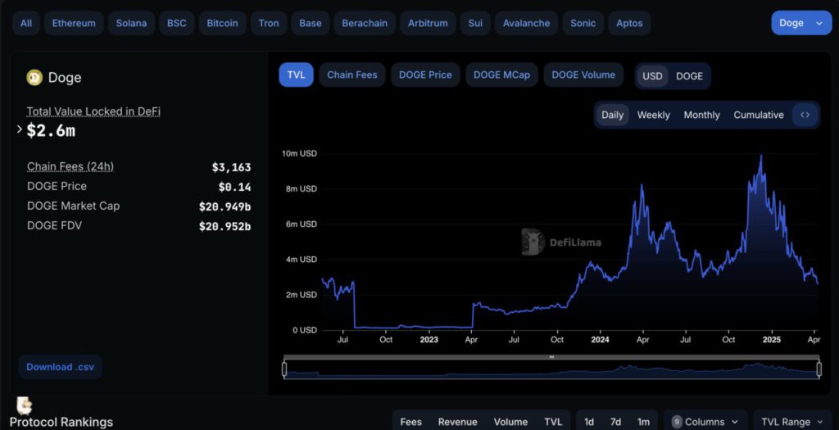Click the llama icon above Protocol Rankings
Screen dimensions: 839x430
[24, 406]
